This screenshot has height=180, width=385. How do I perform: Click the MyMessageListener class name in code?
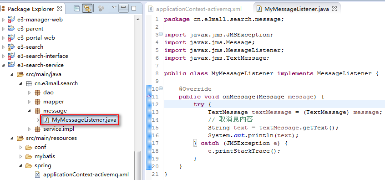point(243,73)
